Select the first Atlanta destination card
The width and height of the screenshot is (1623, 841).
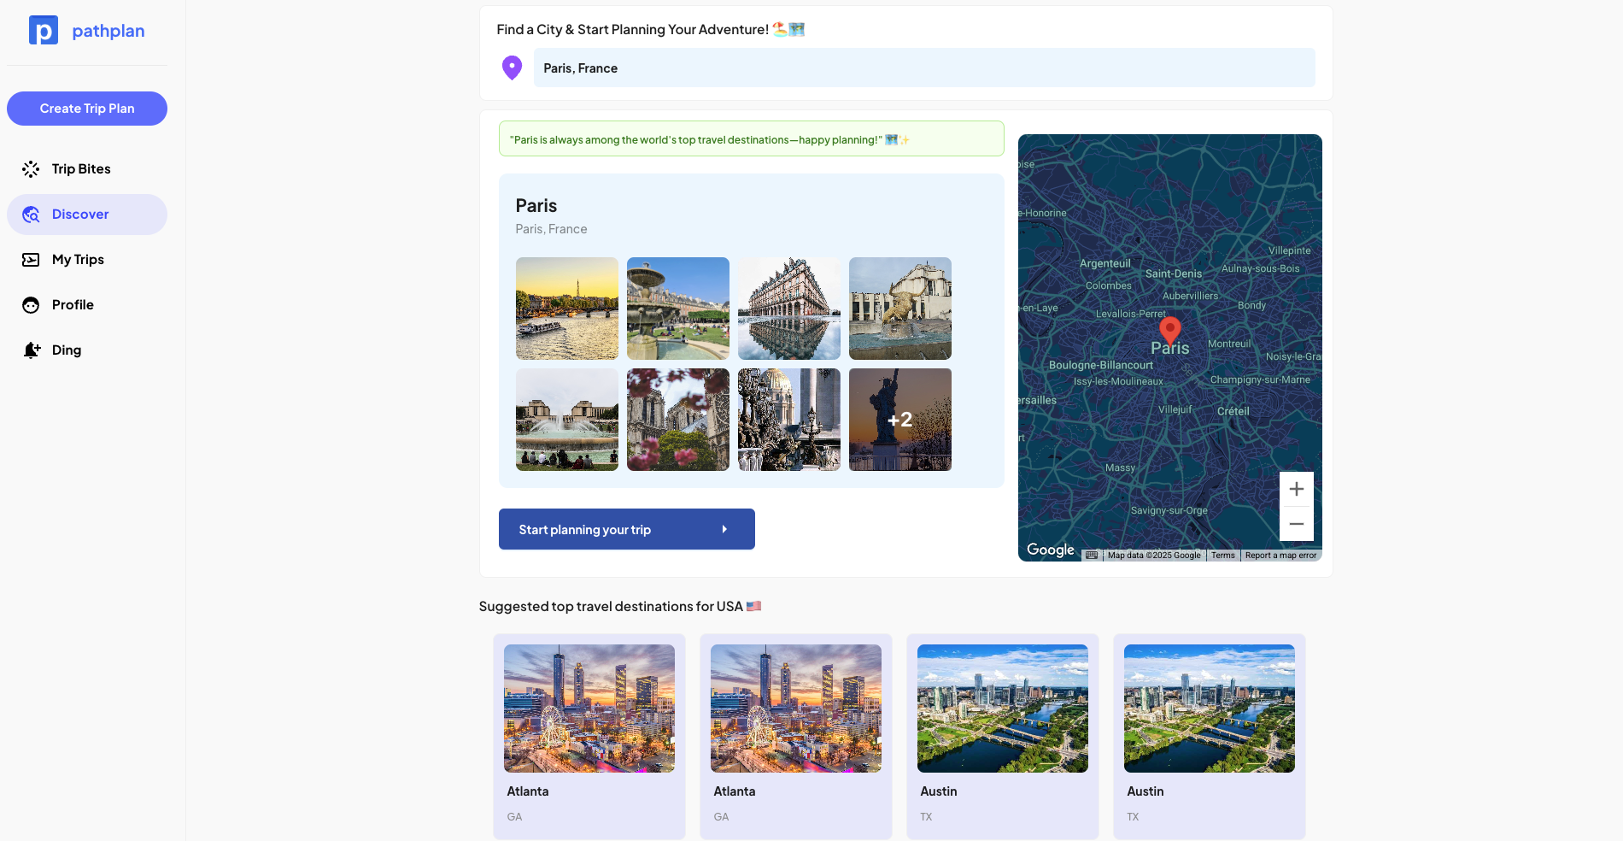(x=589, y=736)
